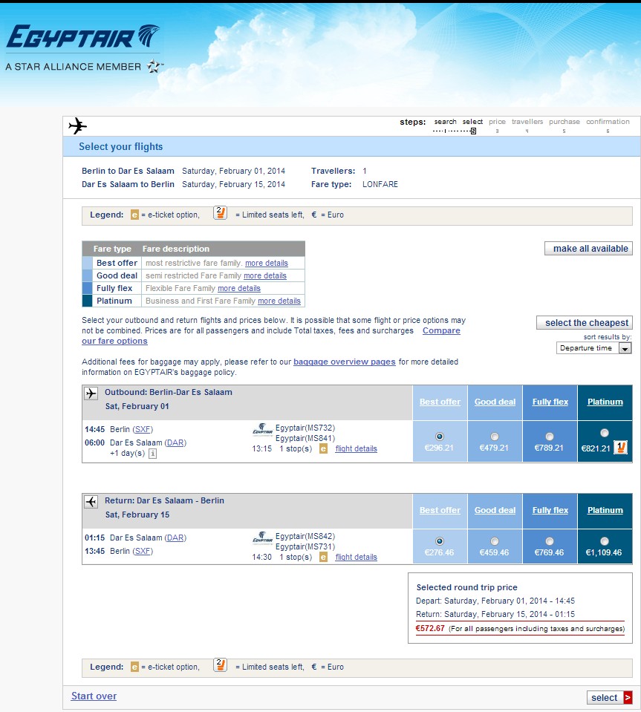
Task: Open the sort results by dropdown
Action: [x=593, y=348]
